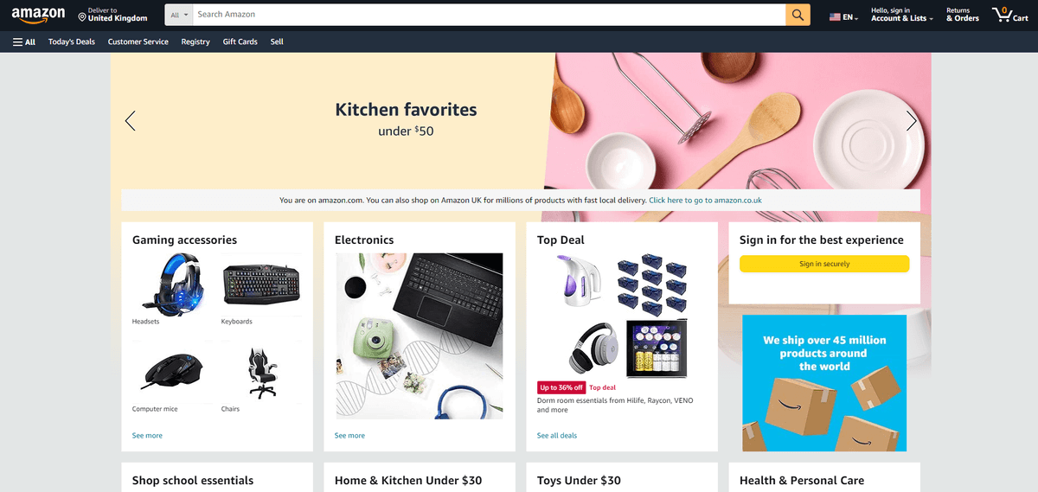Open the gaming Headsets thumbnail

(173, 284)
